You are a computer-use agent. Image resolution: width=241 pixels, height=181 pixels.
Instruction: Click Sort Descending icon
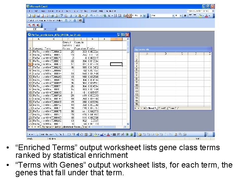[119, 15]
